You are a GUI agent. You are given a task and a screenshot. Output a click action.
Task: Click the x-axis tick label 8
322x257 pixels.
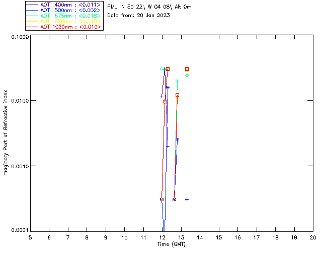pyautogui.click(x=87, y=237)
